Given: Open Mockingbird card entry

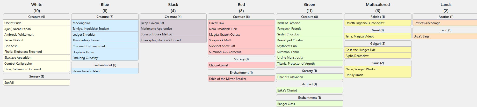Looking at the screenshot, I should [x=81, y=23].
